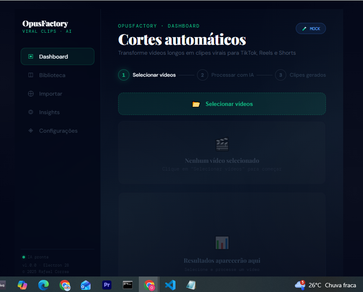The image size is (363, 292).
Task: Click the green IA pronta status indicator
Action: point(24,257)
